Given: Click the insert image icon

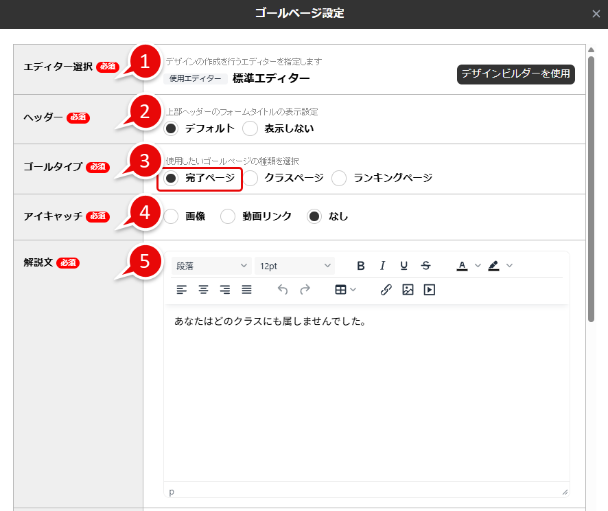Looking at the screenshot, I should point(408,289).
